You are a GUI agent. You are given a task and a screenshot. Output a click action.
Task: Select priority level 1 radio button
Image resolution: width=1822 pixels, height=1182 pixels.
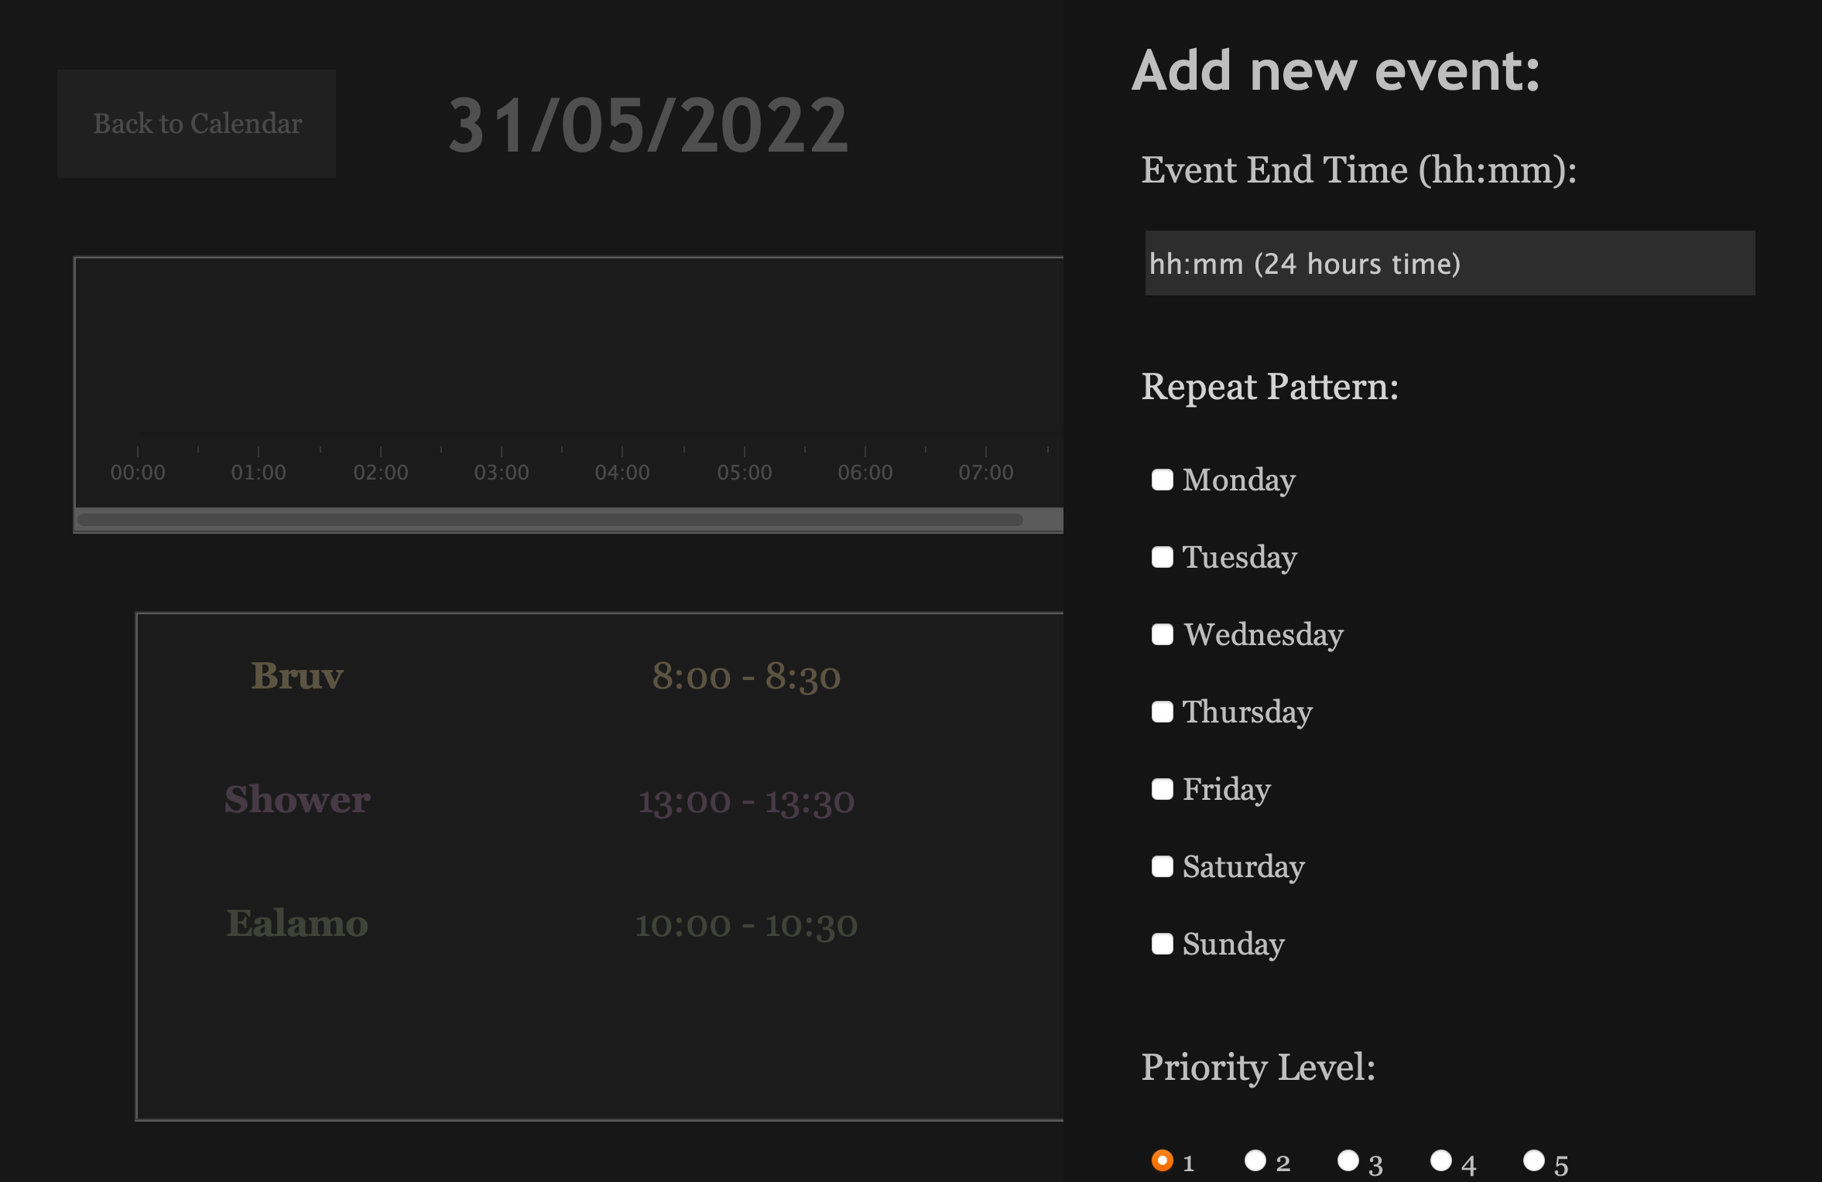click(1162, 1160)
